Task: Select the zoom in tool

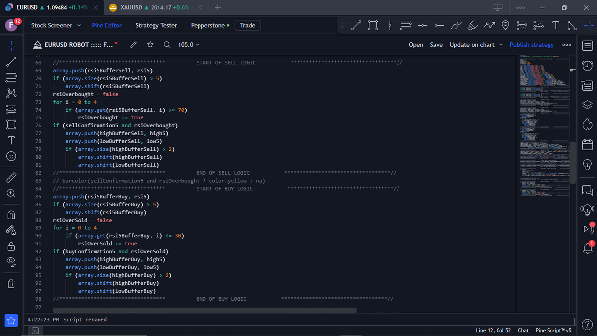Action: 12,193
